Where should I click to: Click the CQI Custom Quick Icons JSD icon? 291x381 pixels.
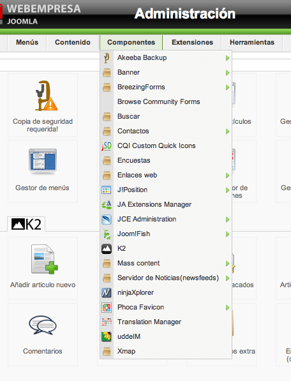click(x=107, y=146)
